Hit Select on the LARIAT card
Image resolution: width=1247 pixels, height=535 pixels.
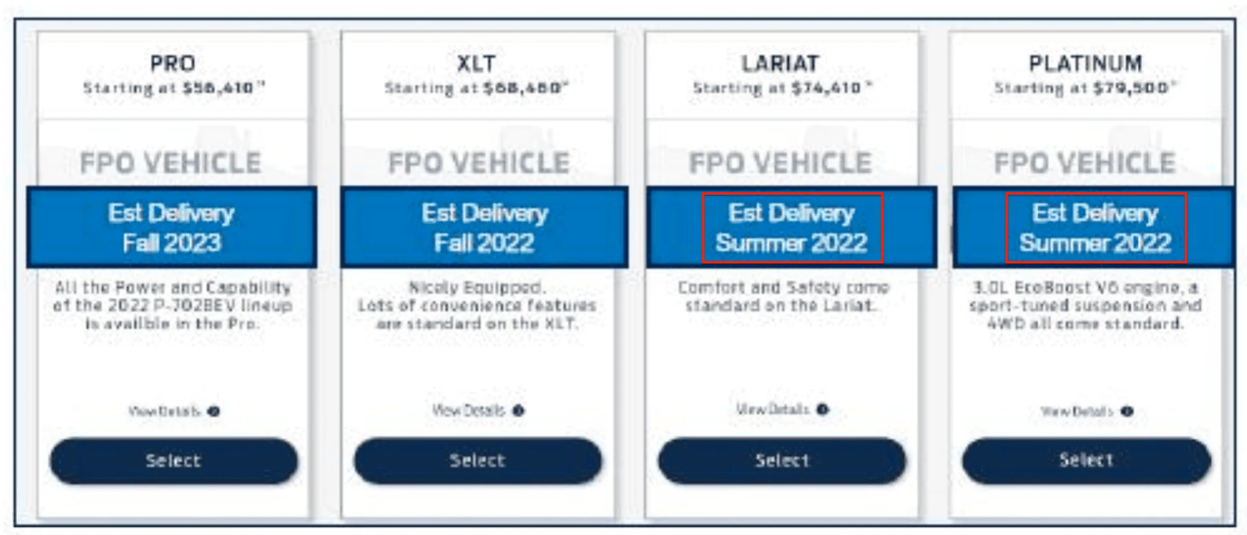pyautogui.click(x=782, y=461)
